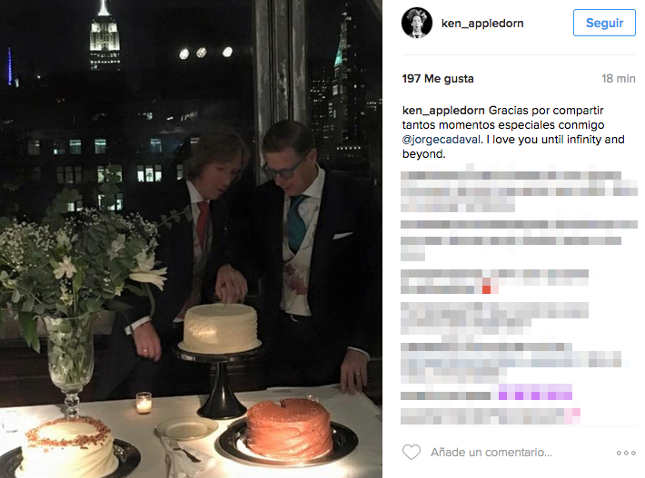Click ken_appledorn username inside the caption
The width and height of the screenshot is (645, 478).
(443, 111)
